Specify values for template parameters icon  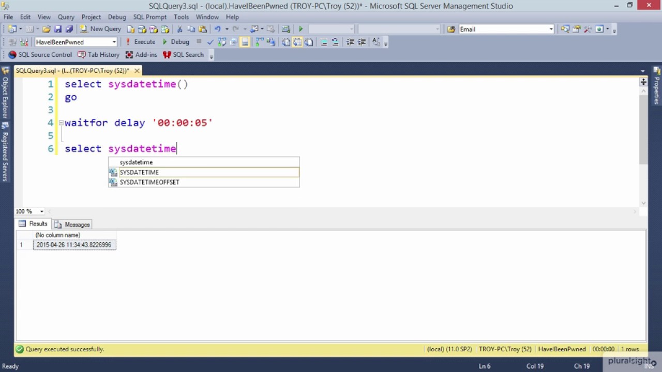[x=377, y=42]
